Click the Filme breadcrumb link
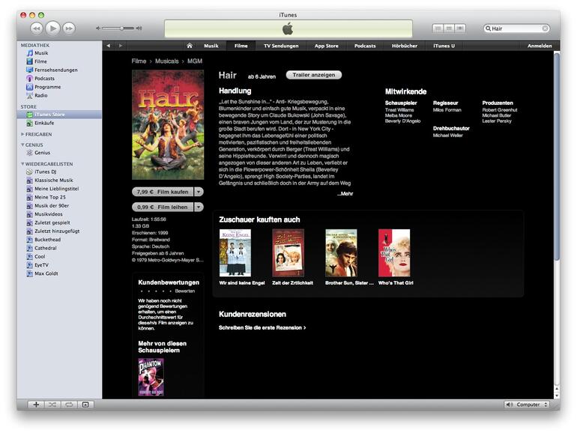Image resolution: width=577 pixels, height=433 pixels. pos(139,61)
